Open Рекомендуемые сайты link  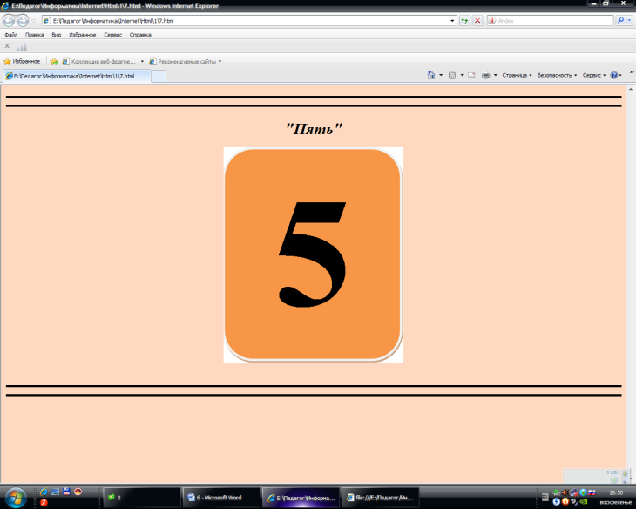coord(183,61)
